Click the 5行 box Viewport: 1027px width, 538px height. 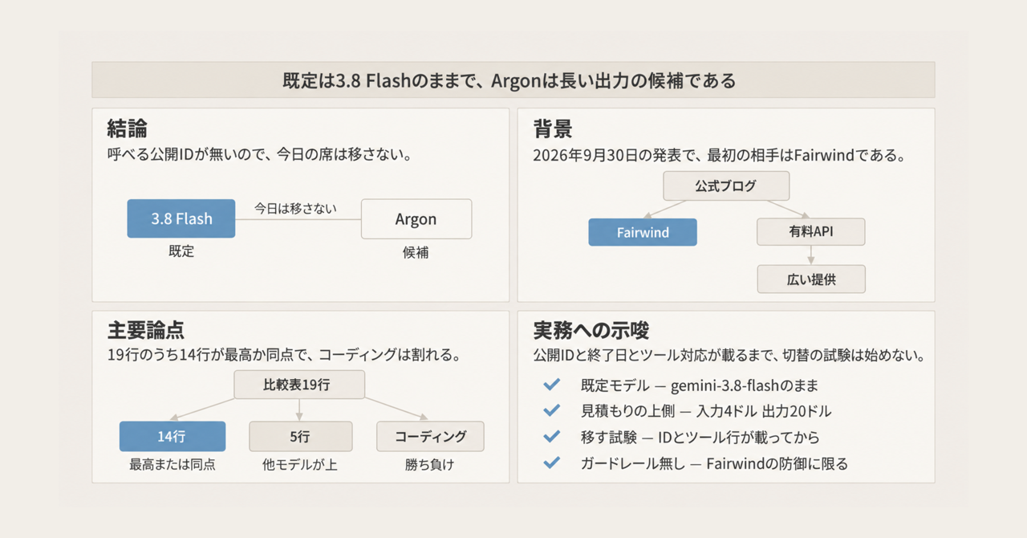300,436
